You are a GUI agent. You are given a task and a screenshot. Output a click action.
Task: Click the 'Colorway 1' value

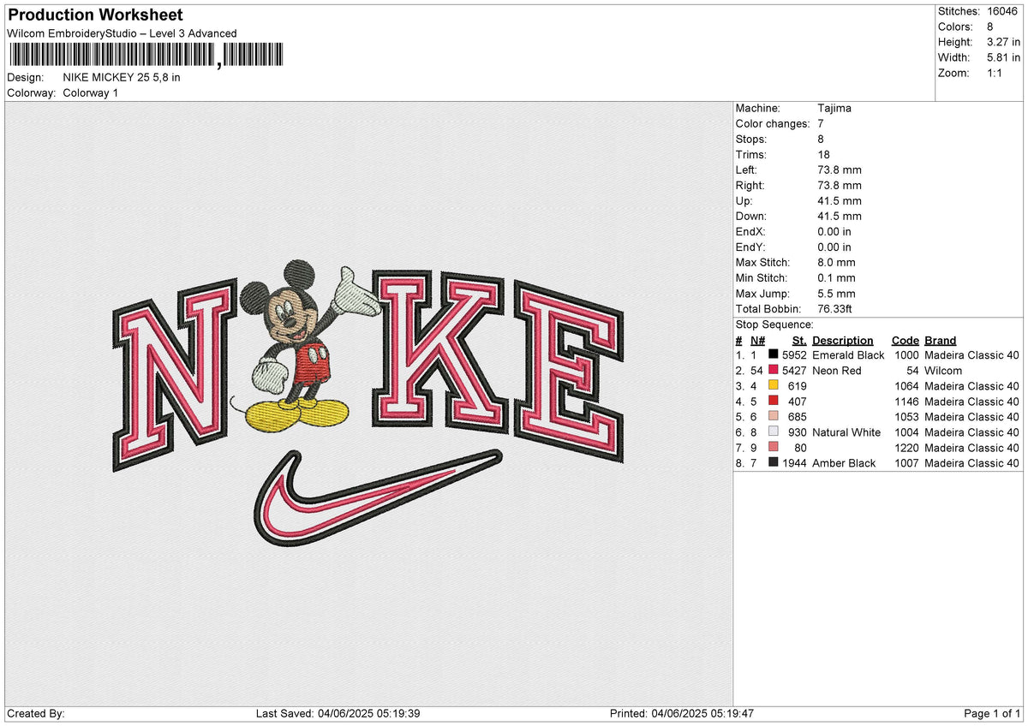pyautogui.click(x=91, y=92)
